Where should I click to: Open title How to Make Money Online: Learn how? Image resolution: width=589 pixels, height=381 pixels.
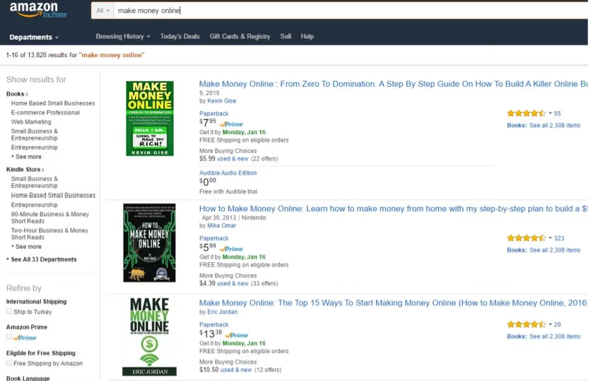[393, 209]
